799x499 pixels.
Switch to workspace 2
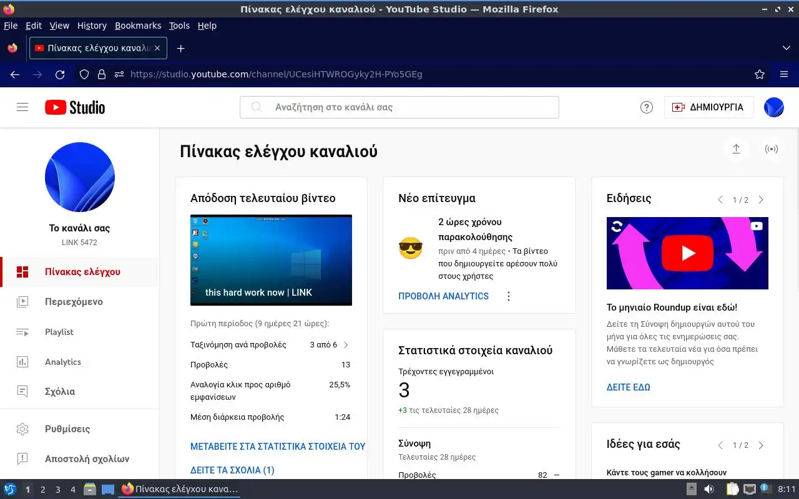pos(42,490)
